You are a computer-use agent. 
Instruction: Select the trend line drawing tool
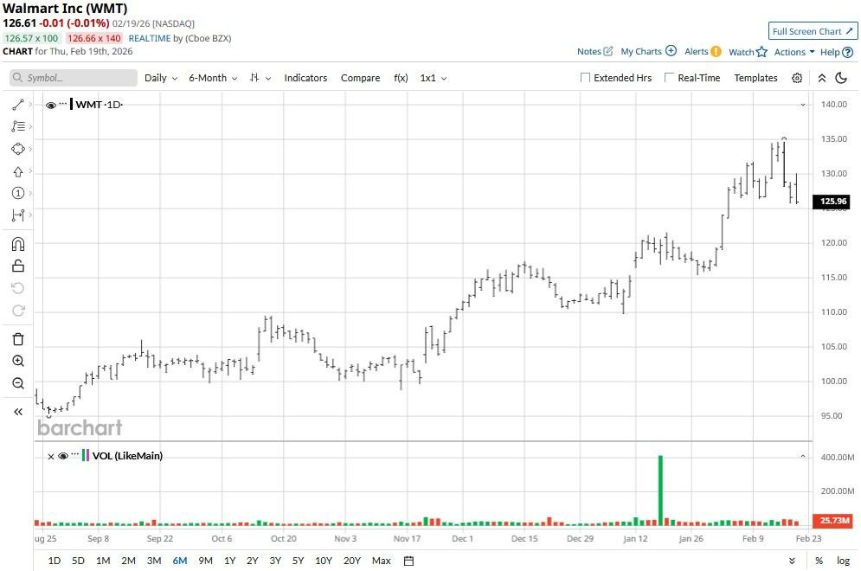17,105
